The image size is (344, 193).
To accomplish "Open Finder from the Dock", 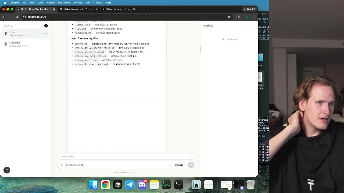I will 93,184.
